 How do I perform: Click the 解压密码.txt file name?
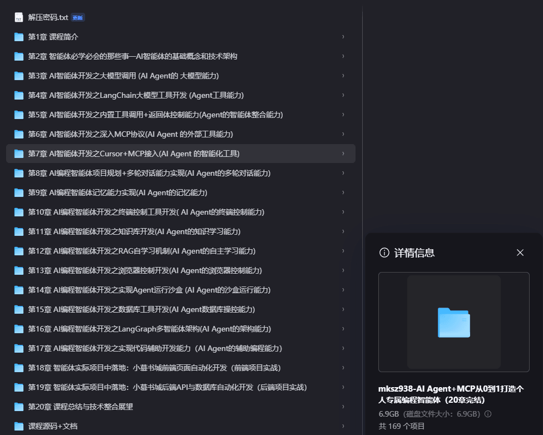point(48,17)
